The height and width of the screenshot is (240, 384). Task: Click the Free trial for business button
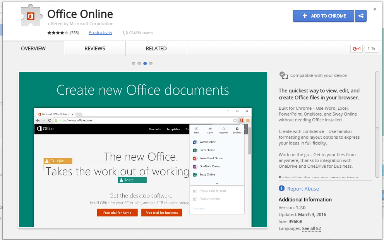point(162,213)
